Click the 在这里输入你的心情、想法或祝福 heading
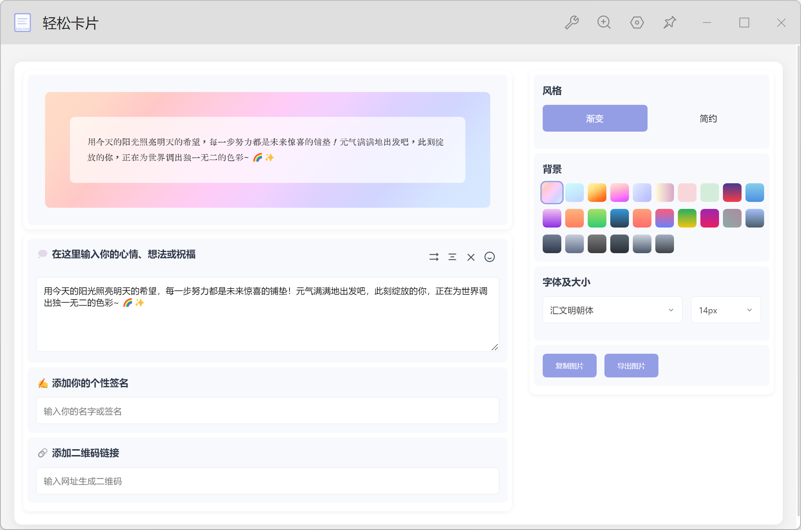Screen dimensions: 801x530 (124, 254)
